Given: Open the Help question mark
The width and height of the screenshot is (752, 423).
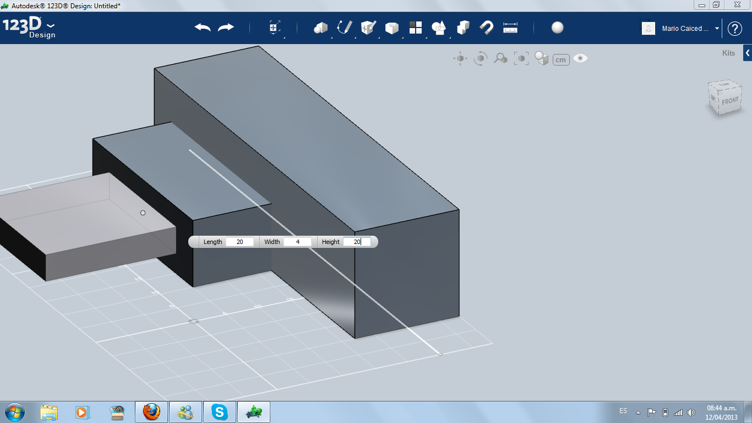Looking at the screenshot, I should 735,29.
